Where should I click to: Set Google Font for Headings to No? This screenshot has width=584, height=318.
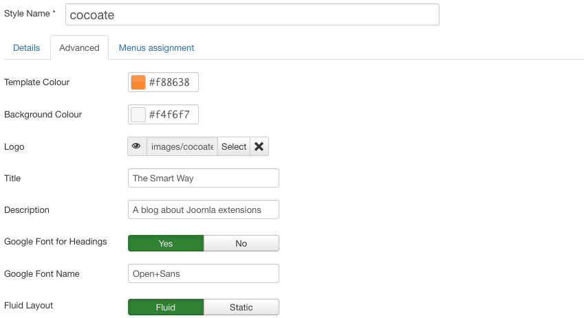241,243
